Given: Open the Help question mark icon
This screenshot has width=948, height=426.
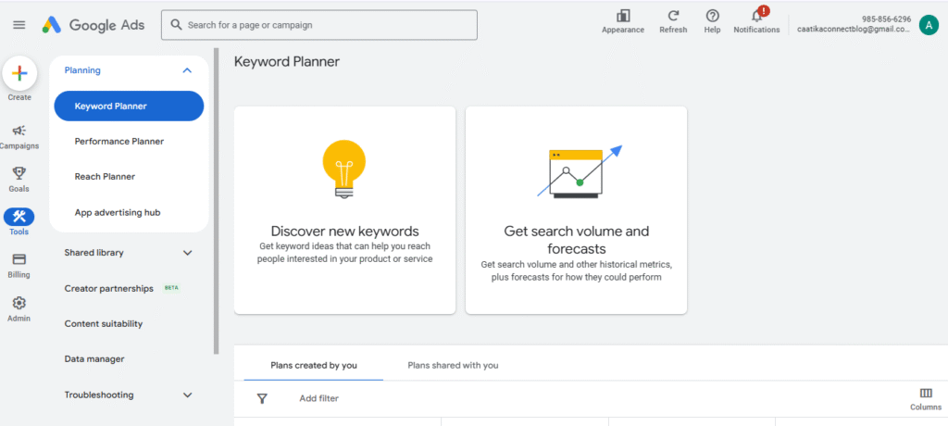Looking at the screenshot, I should pos(712,16).
